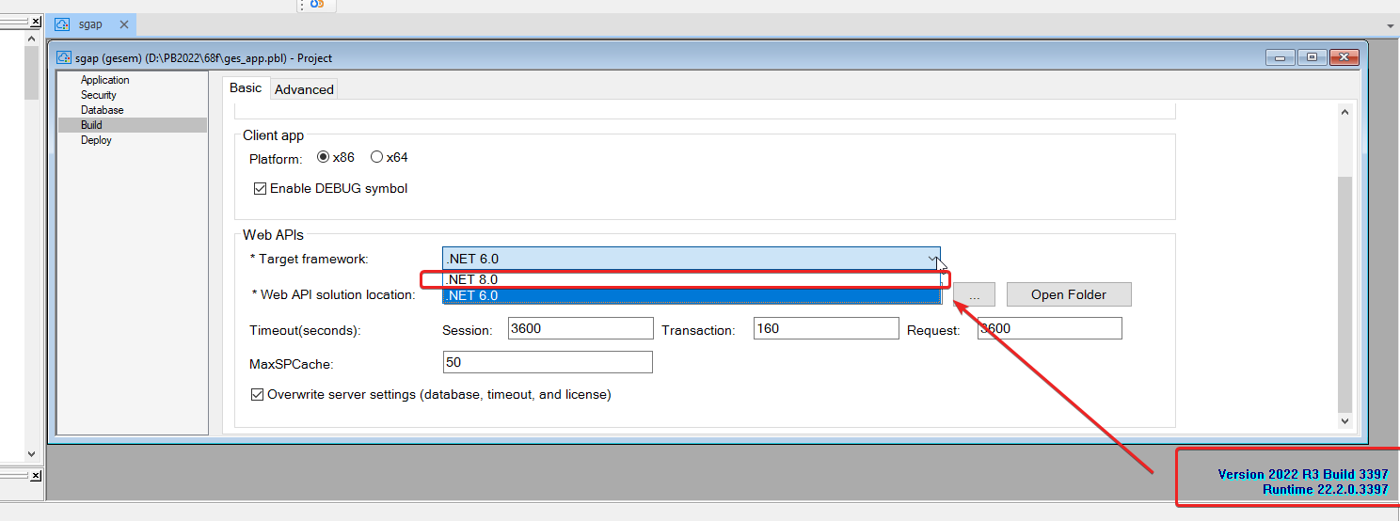
Task: Select the x64 platform radio button
Action: point(376,157)
